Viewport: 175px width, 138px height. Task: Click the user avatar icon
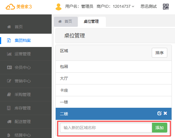coord(59,7)
